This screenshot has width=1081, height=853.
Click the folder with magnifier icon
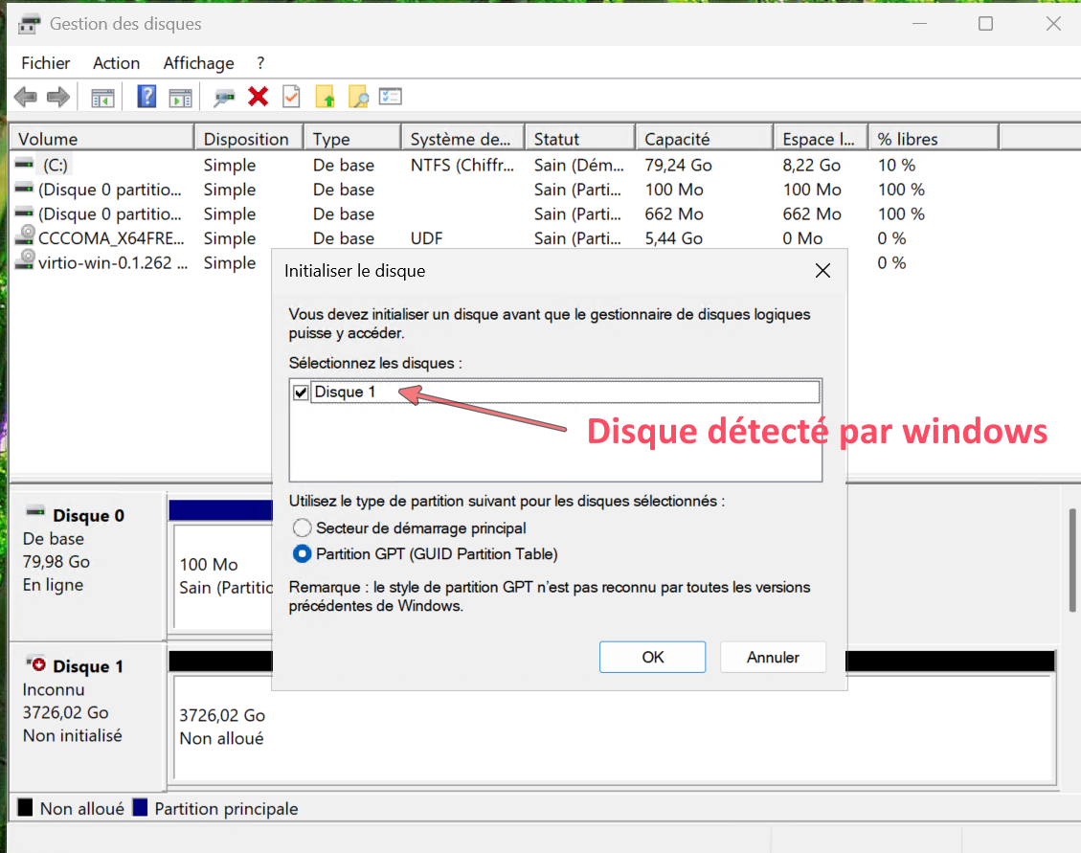coord(358,97)
